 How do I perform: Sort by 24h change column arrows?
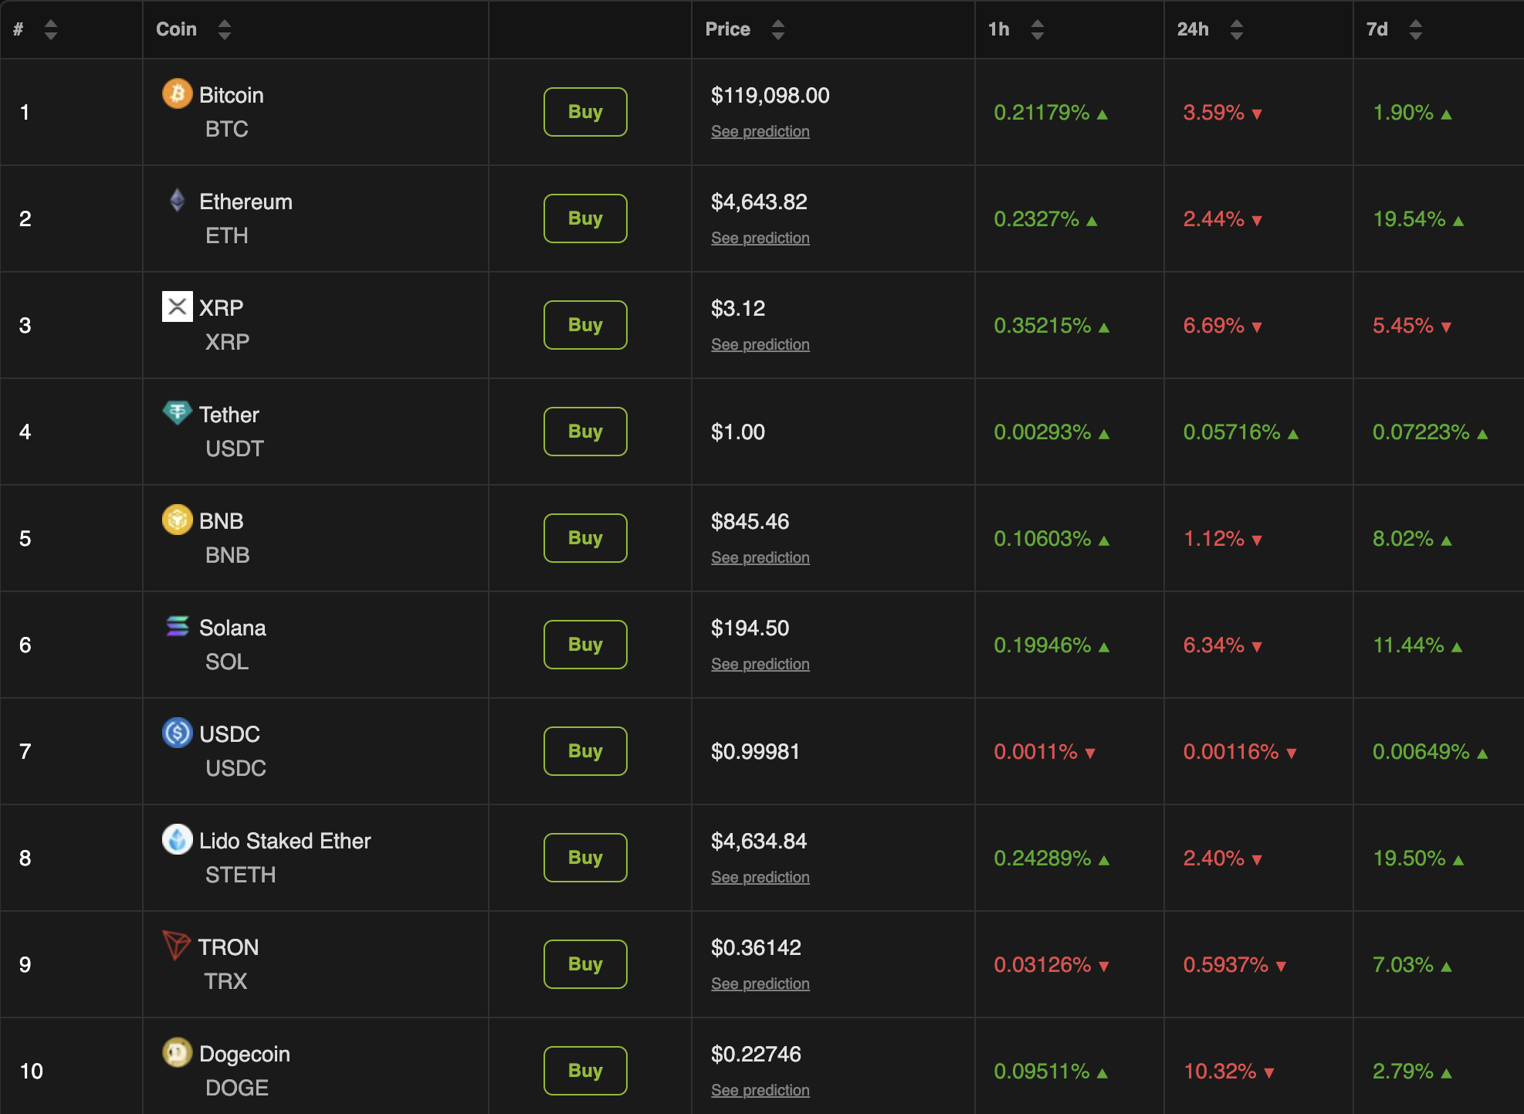[x=1236, y=29]
